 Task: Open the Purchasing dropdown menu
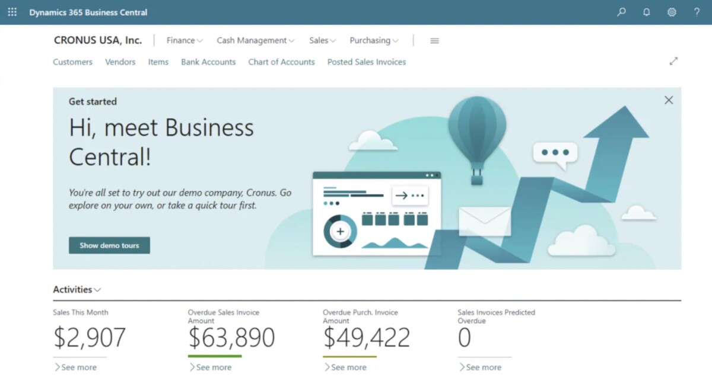374,40
